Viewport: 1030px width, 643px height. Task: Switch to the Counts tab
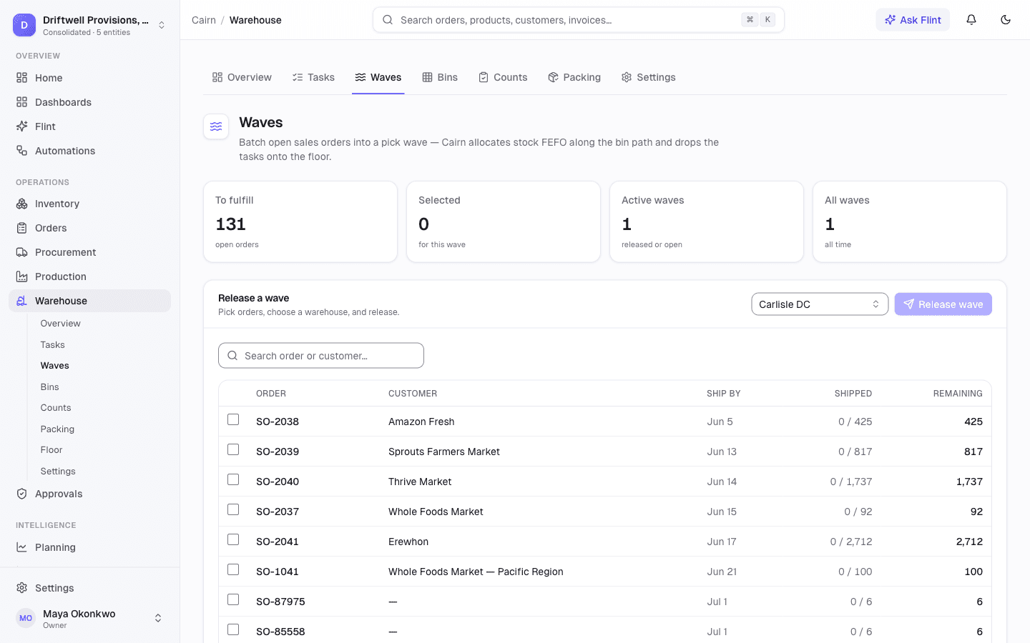tap(503, 77)
